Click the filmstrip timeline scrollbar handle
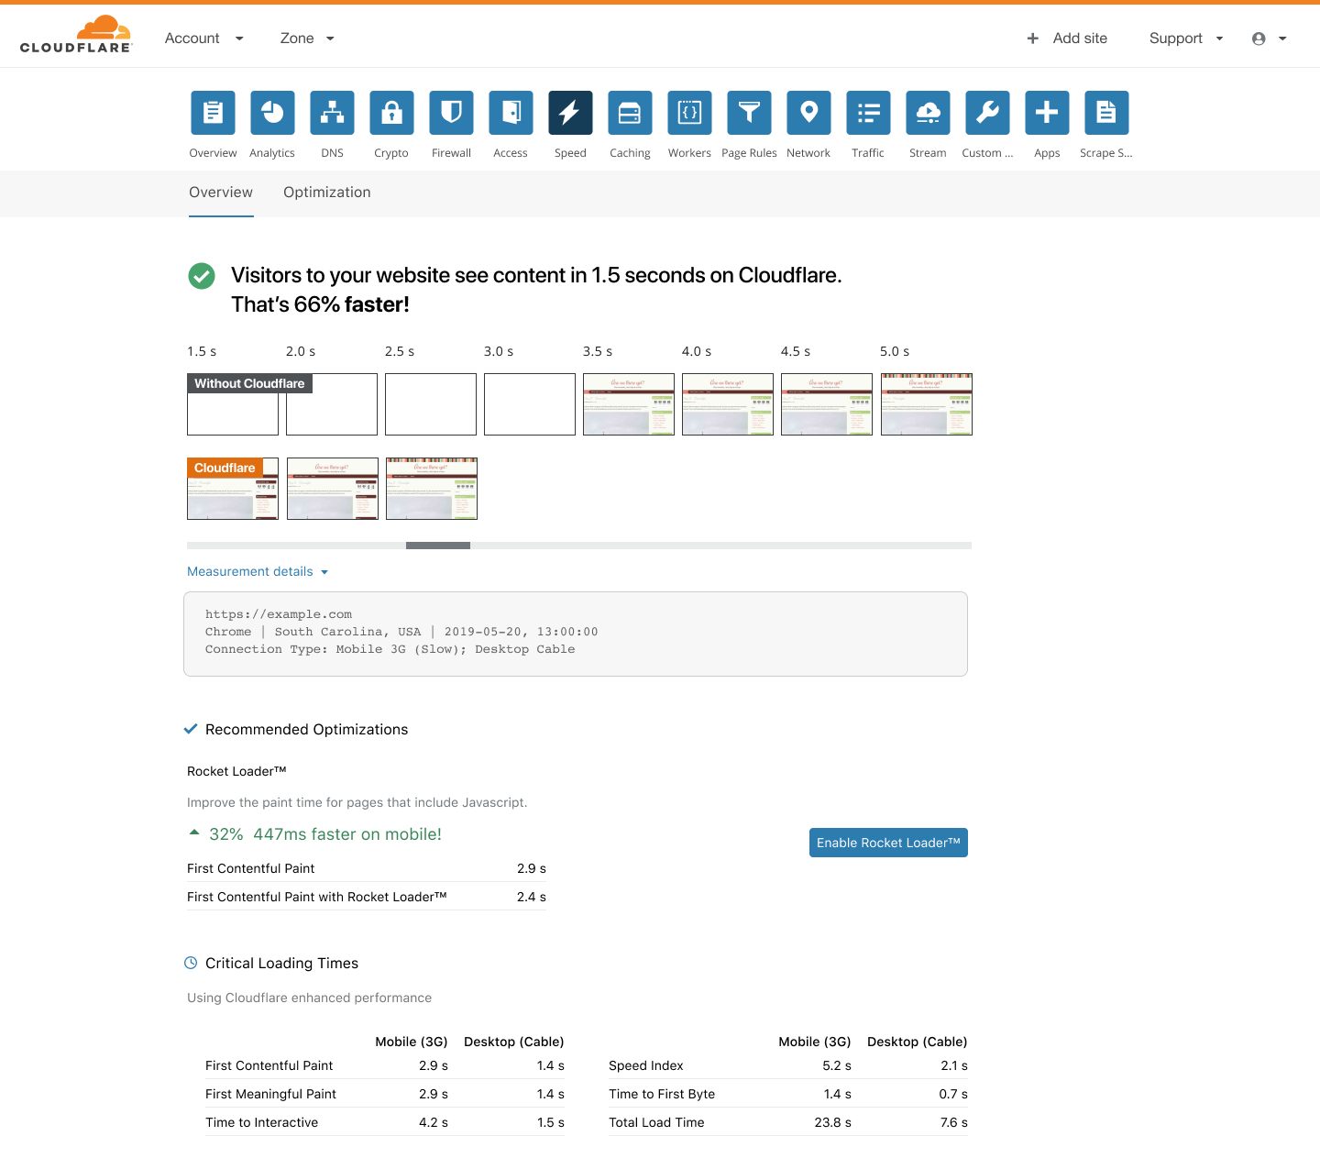 (438, 546)
